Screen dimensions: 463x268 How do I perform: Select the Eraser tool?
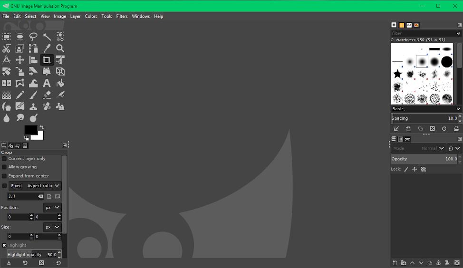click(47, 95)
